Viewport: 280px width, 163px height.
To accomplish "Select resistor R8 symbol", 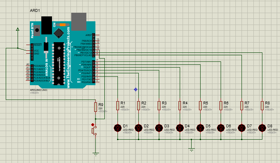I will coord(262,106).
